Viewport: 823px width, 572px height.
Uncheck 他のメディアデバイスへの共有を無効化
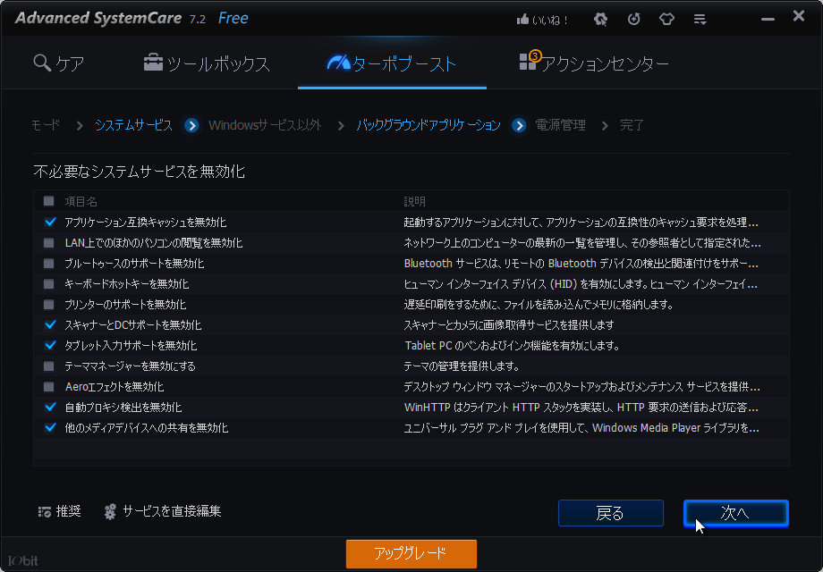tap(49, 428)
